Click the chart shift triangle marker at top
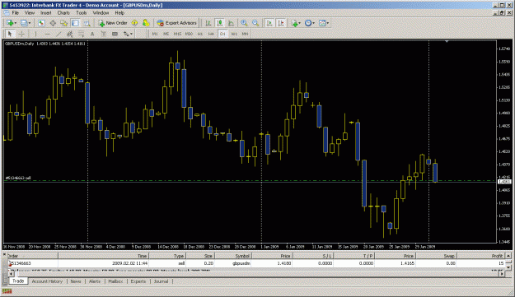 pos(447,41)
